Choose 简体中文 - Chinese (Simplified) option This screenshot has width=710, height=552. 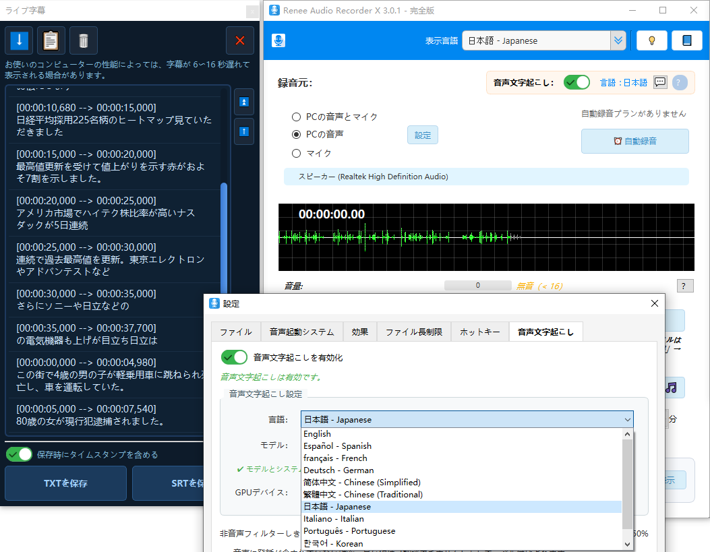coord(461,483)
